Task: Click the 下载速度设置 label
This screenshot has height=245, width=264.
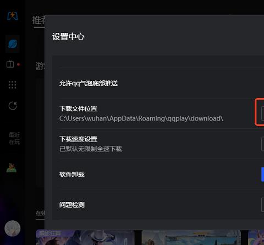Action: coord(78,139)
